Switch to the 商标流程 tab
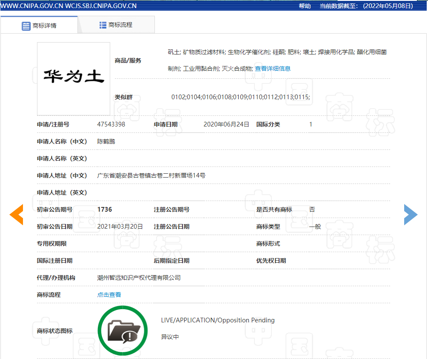428x359 pixels. [116, 25]
